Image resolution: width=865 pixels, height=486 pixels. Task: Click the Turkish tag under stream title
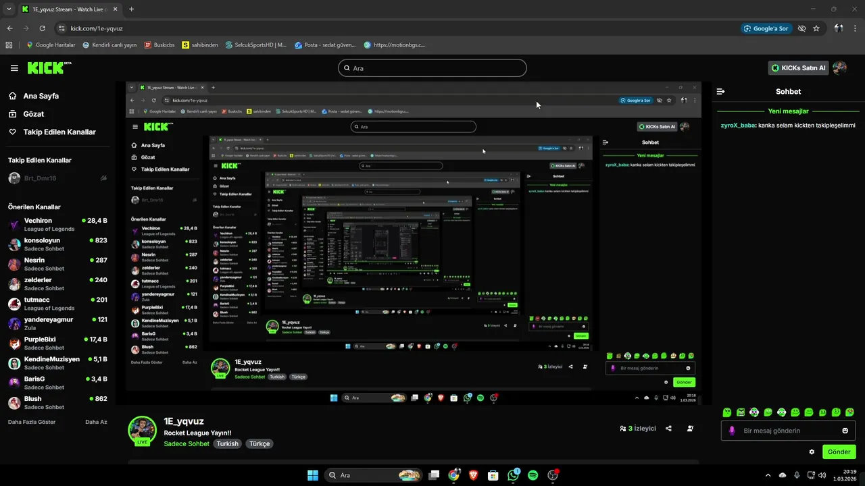227,443
